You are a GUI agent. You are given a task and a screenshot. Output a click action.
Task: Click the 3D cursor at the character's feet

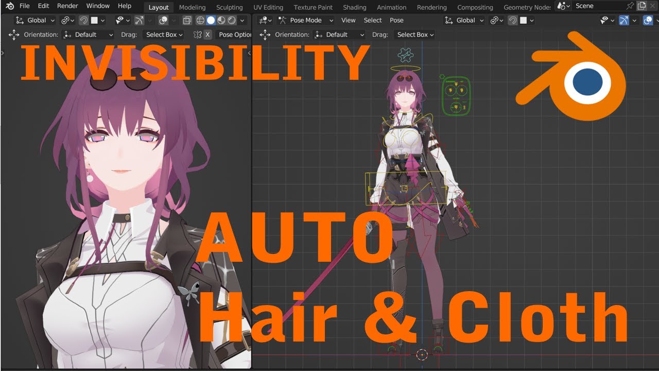click(422, 355)
